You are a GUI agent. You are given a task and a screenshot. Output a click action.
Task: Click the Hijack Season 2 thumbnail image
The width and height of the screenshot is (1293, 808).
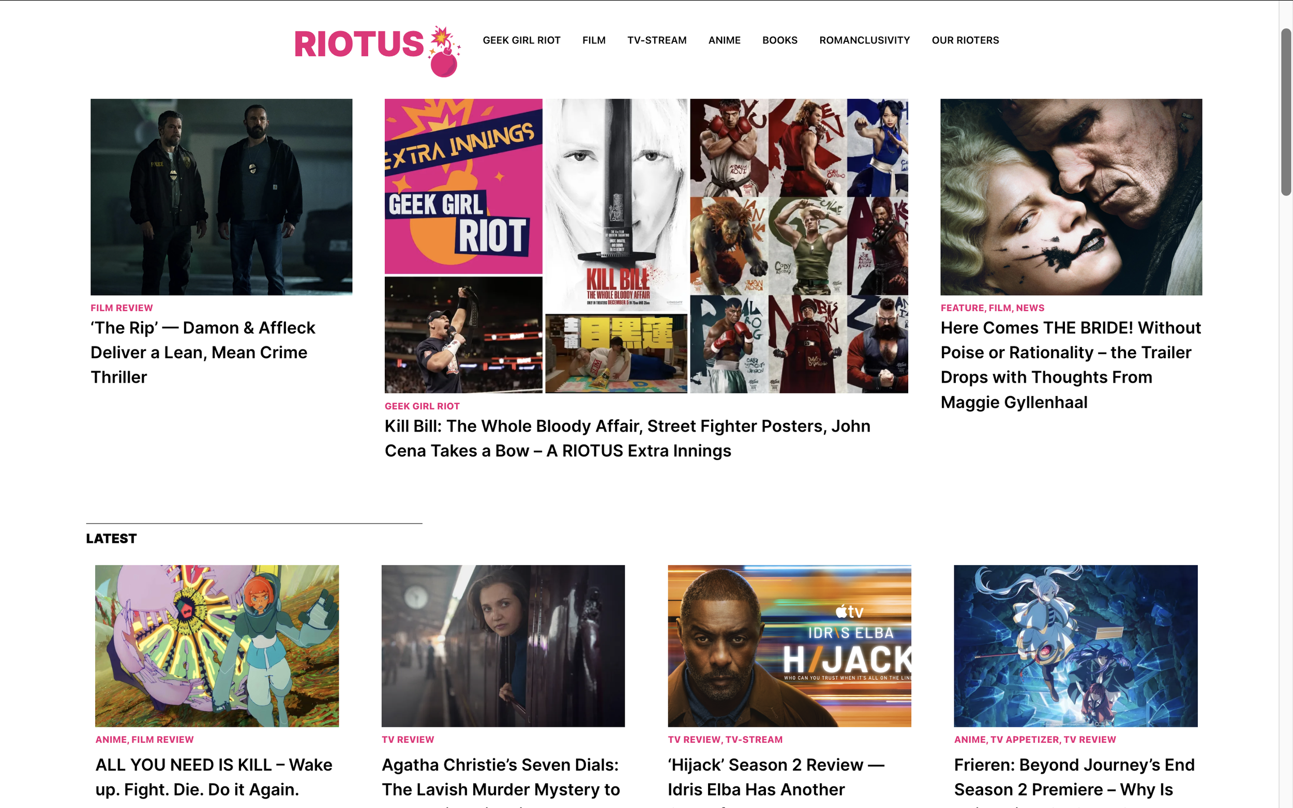pyautogui.click(x=789, y=646)
